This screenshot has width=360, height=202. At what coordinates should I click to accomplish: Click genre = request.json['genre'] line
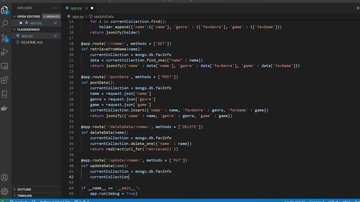coord(123,99)
